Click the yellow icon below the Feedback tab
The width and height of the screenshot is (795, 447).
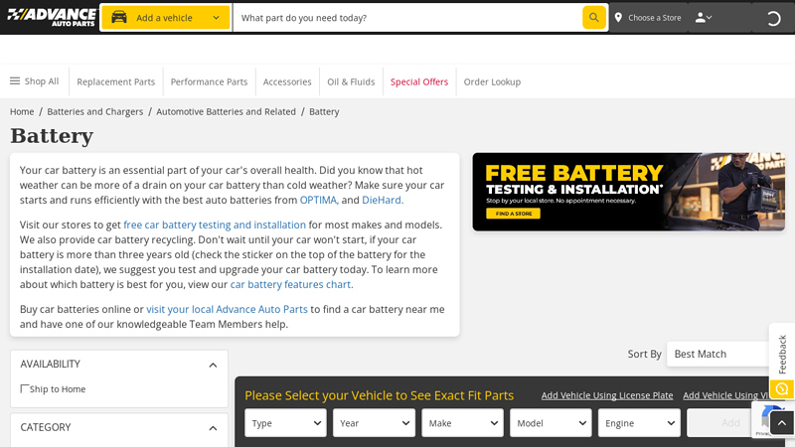[782, 388]
